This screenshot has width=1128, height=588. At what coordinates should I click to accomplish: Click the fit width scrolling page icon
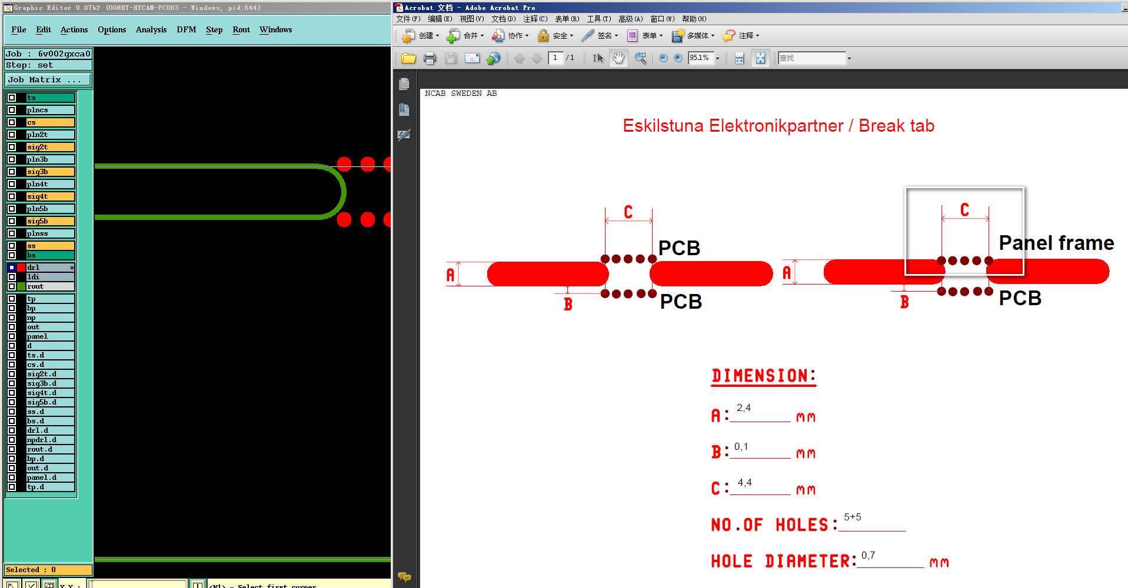pyautogui.click(x=740, y=58)
